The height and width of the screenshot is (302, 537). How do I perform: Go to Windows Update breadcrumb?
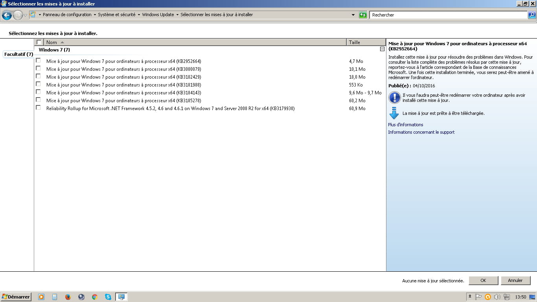tap(158, 15)
